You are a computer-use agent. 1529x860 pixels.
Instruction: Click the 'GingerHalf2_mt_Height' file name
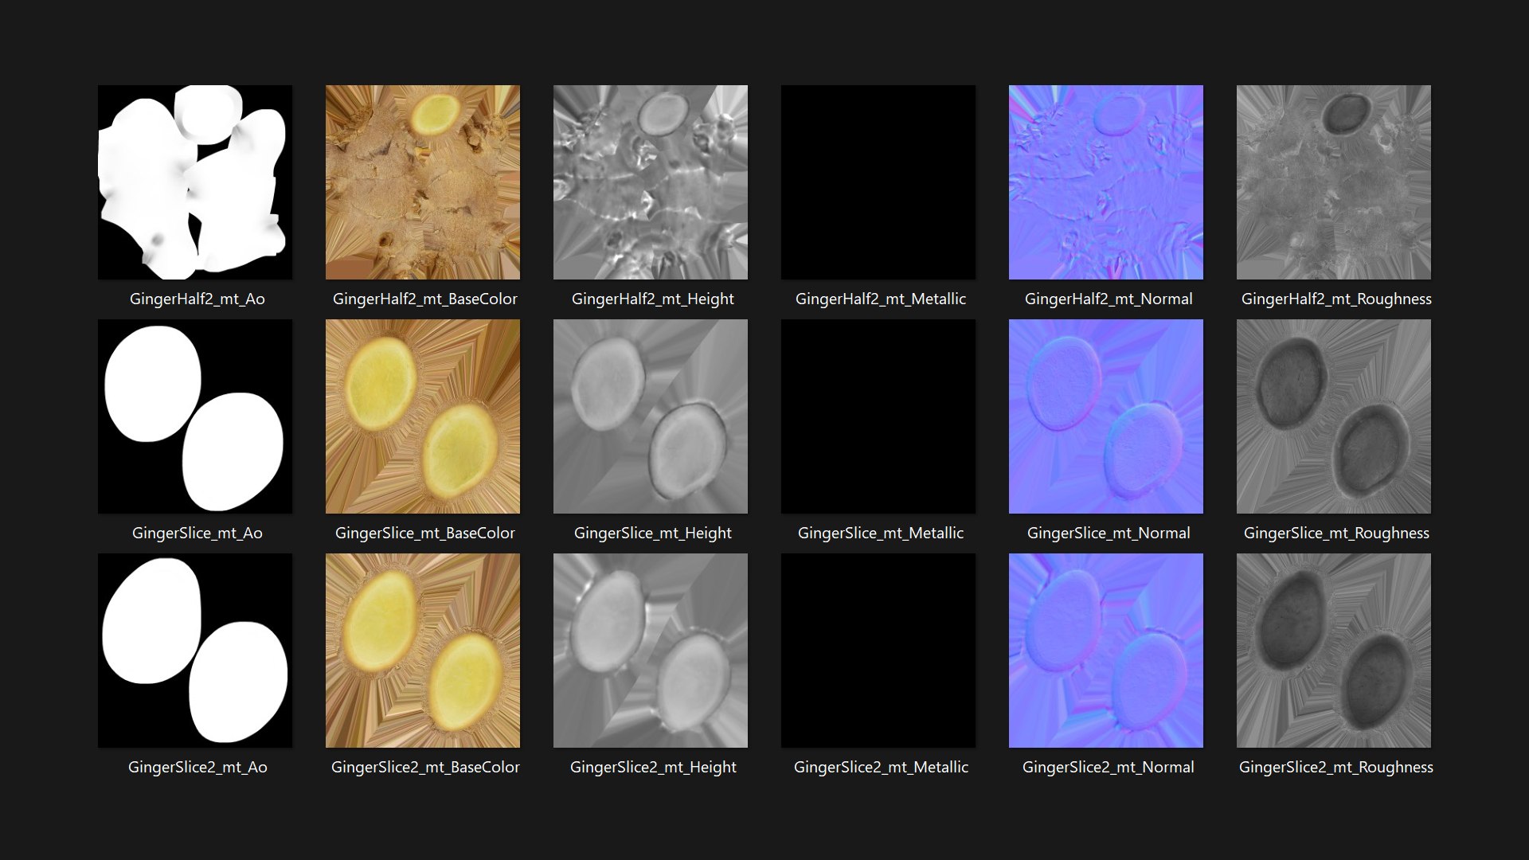653,299
